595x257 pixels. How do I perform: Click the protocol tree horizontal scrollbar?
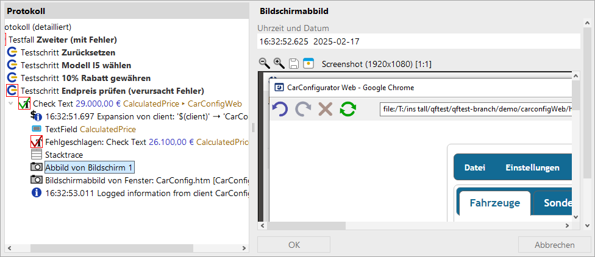[x=127, y=248]
